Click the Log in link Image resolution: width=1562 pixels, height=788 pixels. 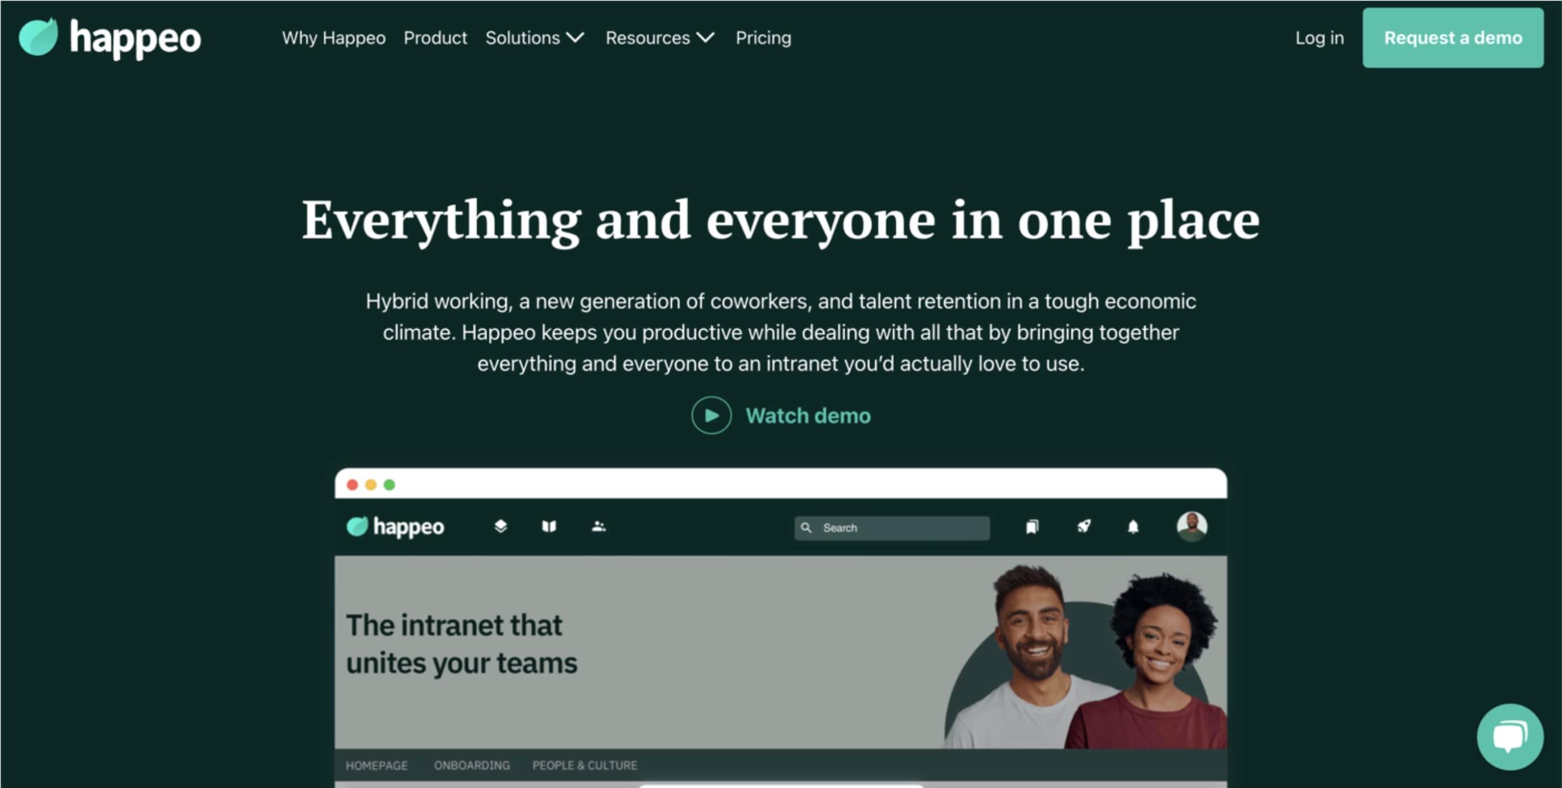click(1319, 38)
